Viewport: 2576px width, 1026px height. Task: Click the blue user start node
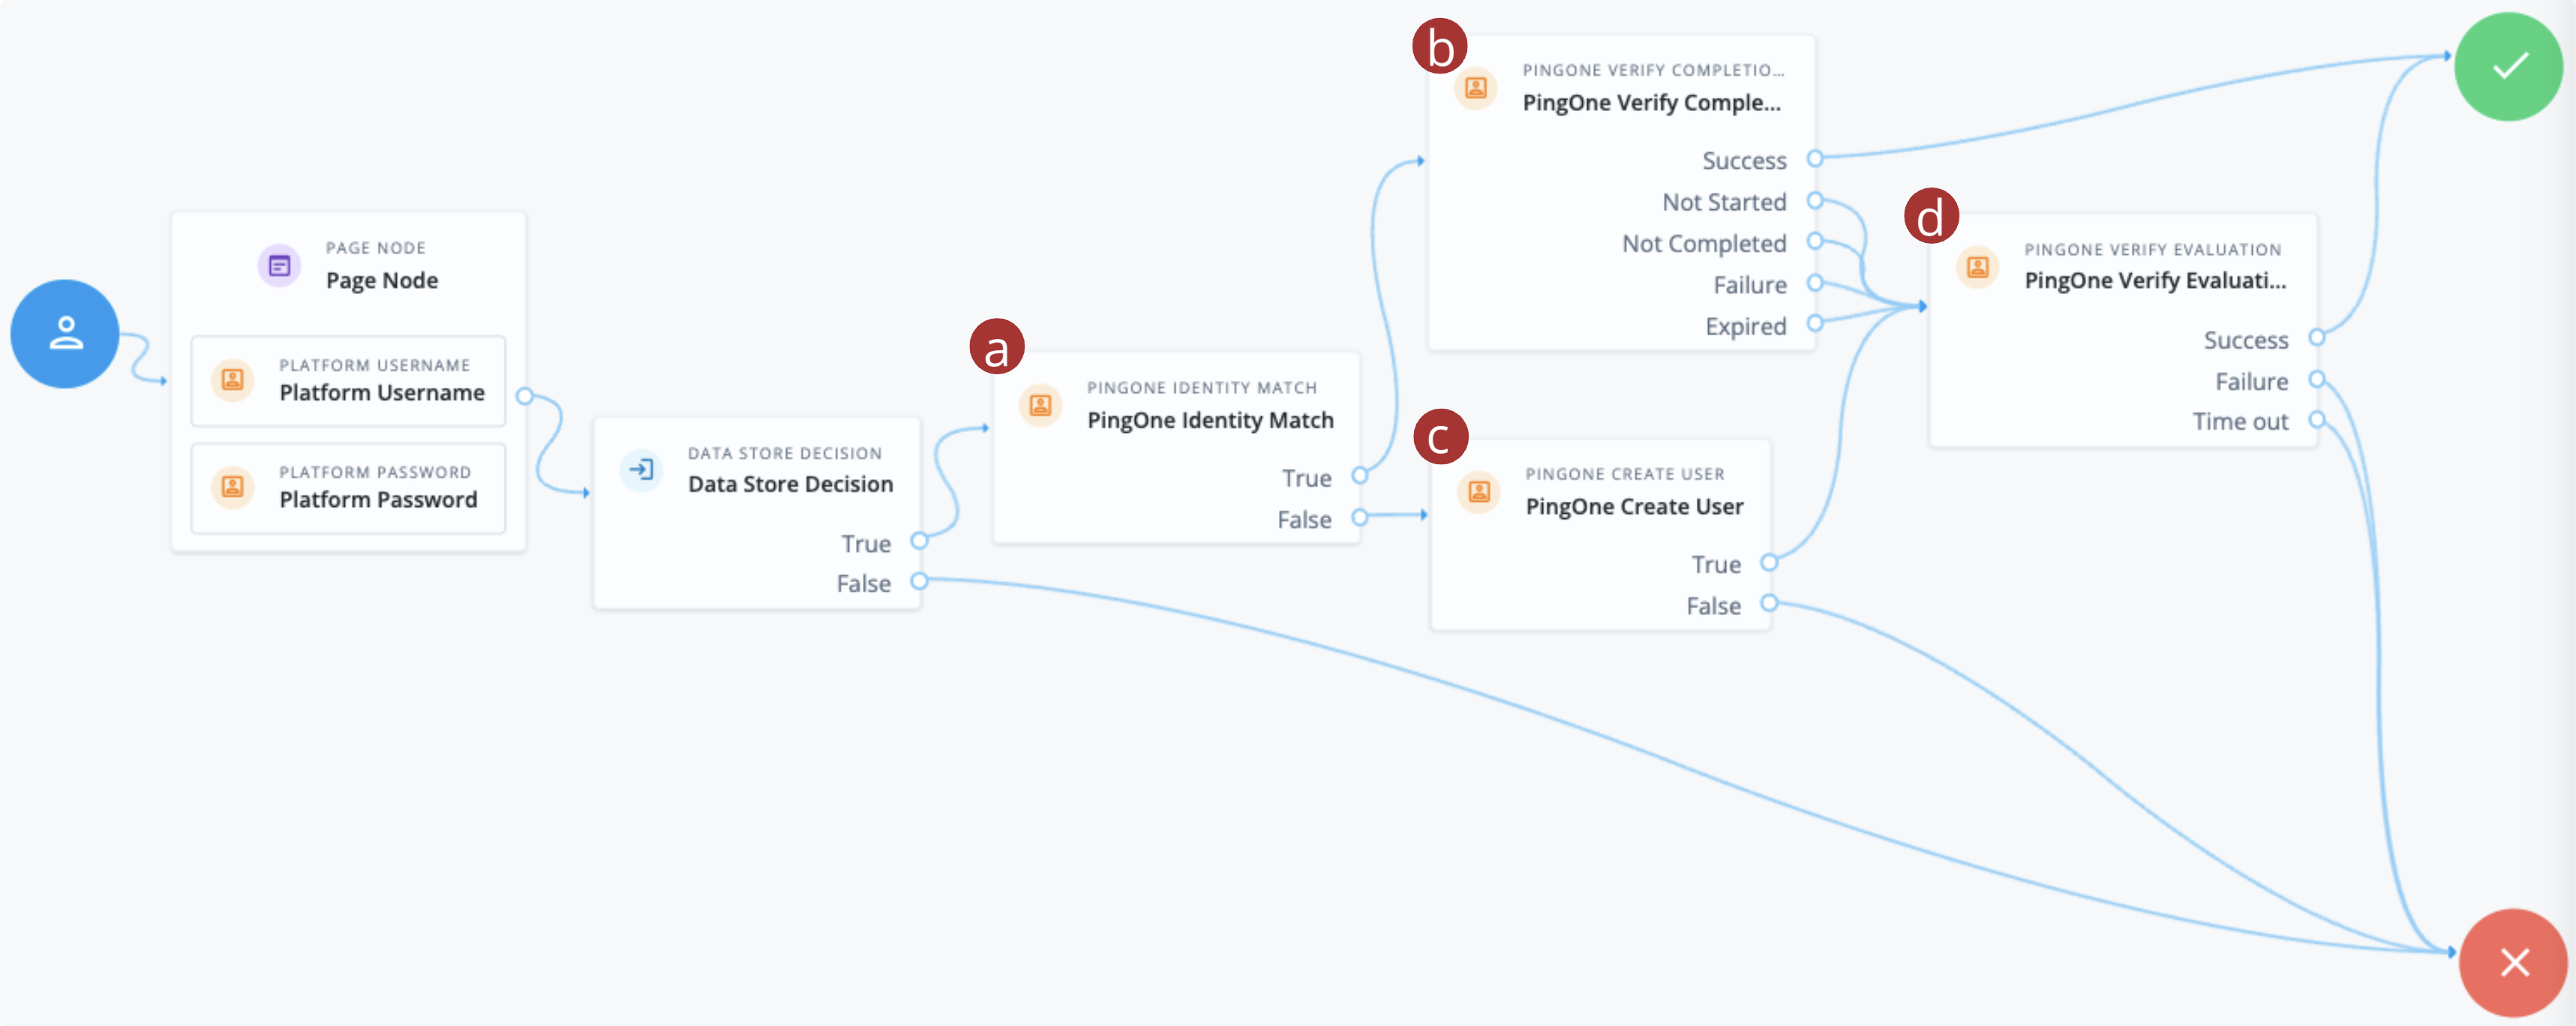[x=64, y=333]
